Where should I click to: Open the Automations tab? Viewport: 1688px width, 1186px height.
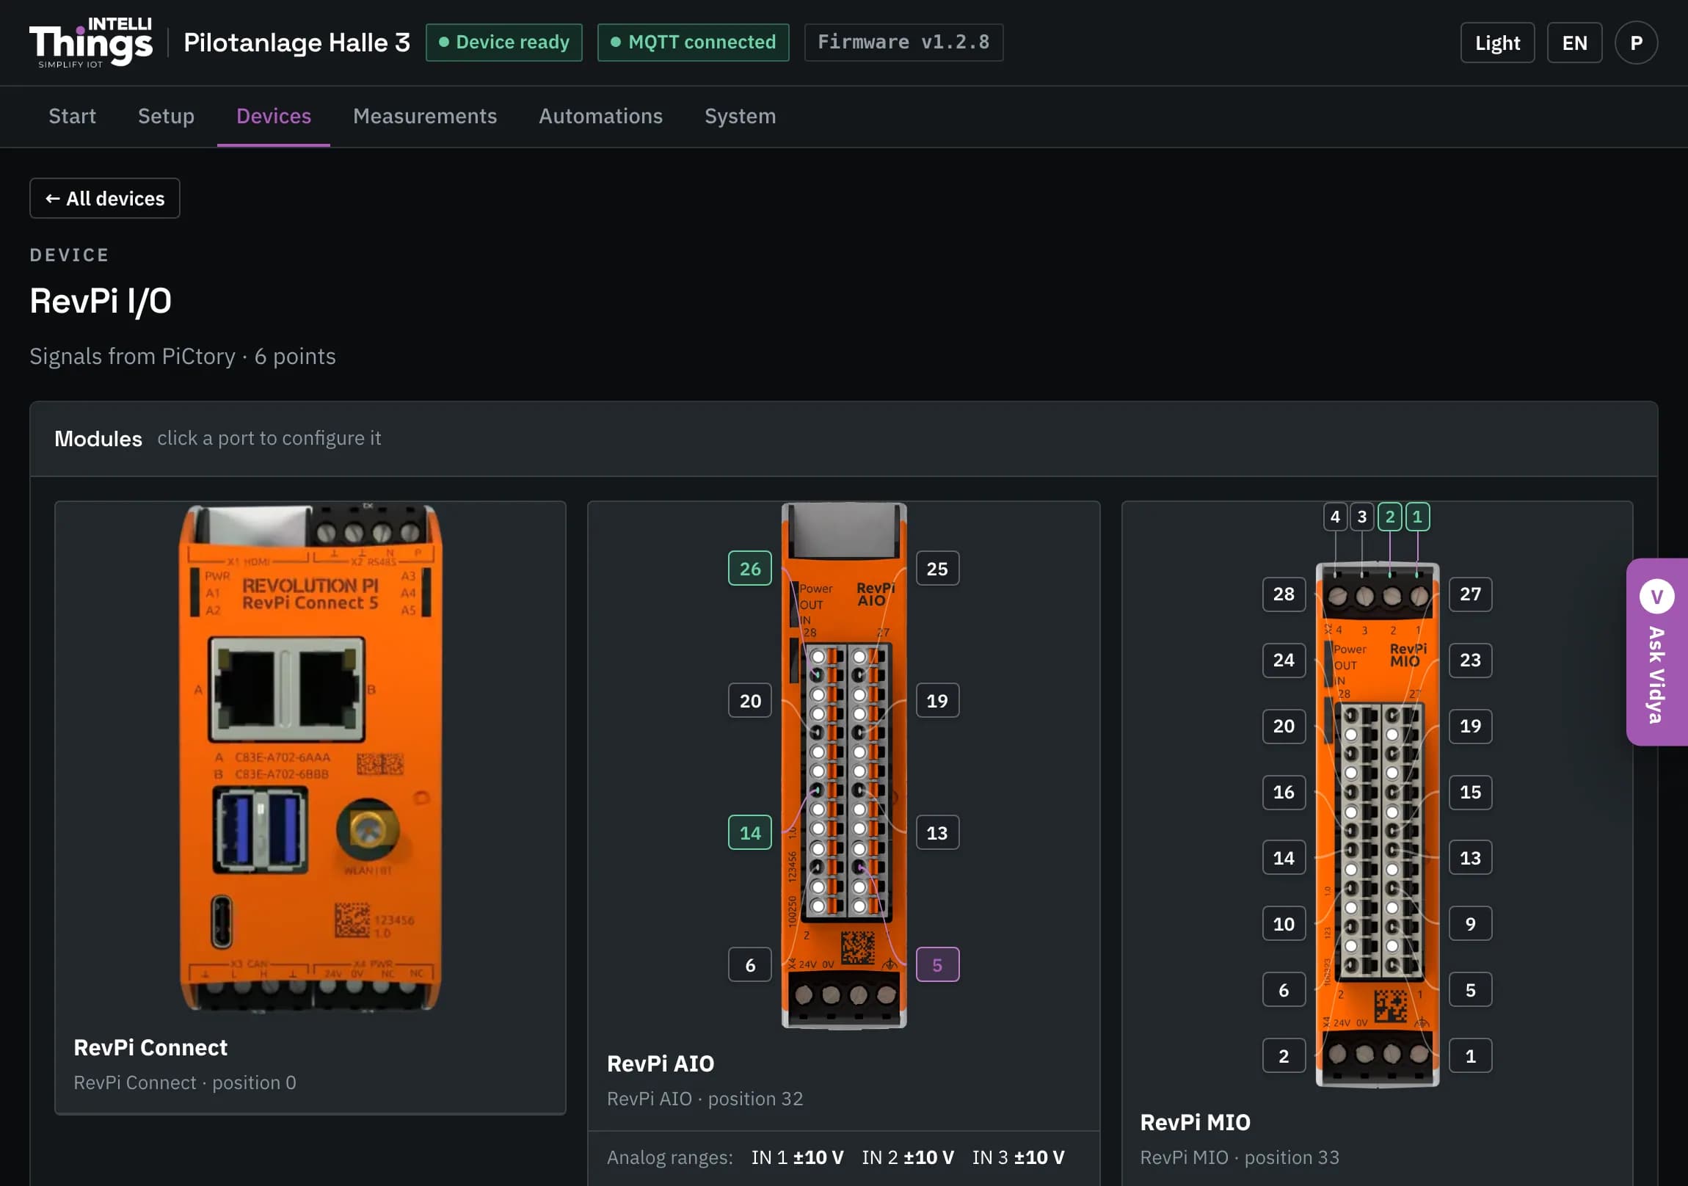600,116
